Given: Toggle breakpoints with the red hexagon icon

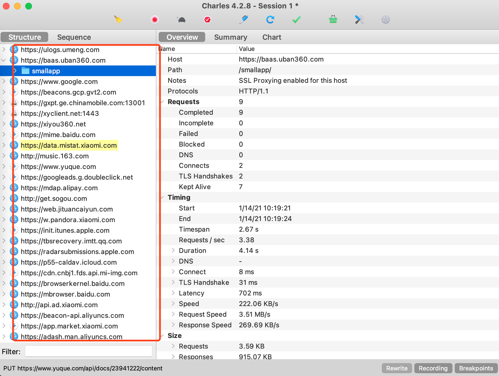Looking at the screenshot, I should [x=207, y=20].
